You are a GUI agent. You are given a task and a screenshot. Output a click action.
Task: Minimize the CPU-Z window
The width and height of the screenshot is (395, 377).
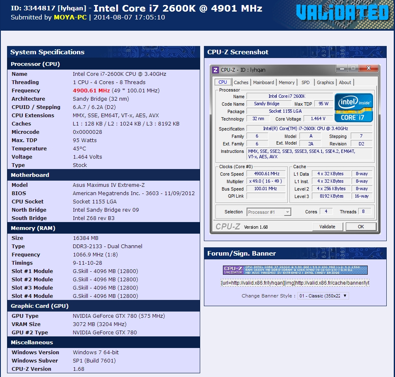(x=342, y=68)
